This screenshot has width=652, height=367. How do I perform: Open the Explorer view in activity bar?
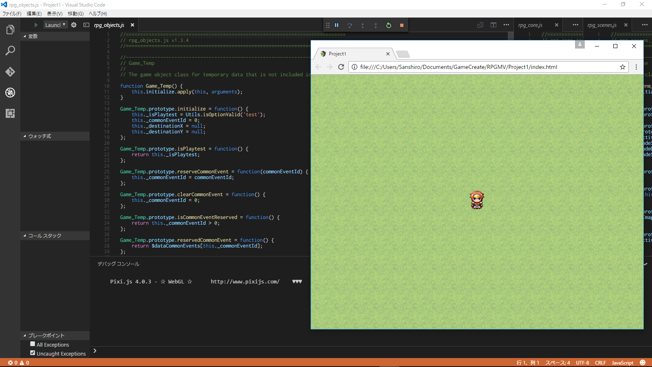tap(10, 30)
